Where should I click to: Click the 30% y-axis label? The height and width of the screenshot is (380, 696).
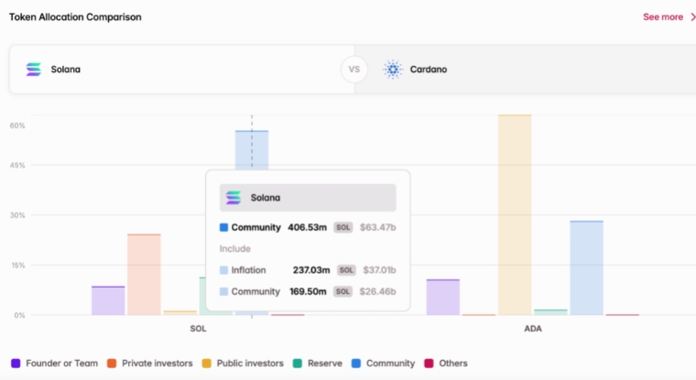tap(17, 215)
